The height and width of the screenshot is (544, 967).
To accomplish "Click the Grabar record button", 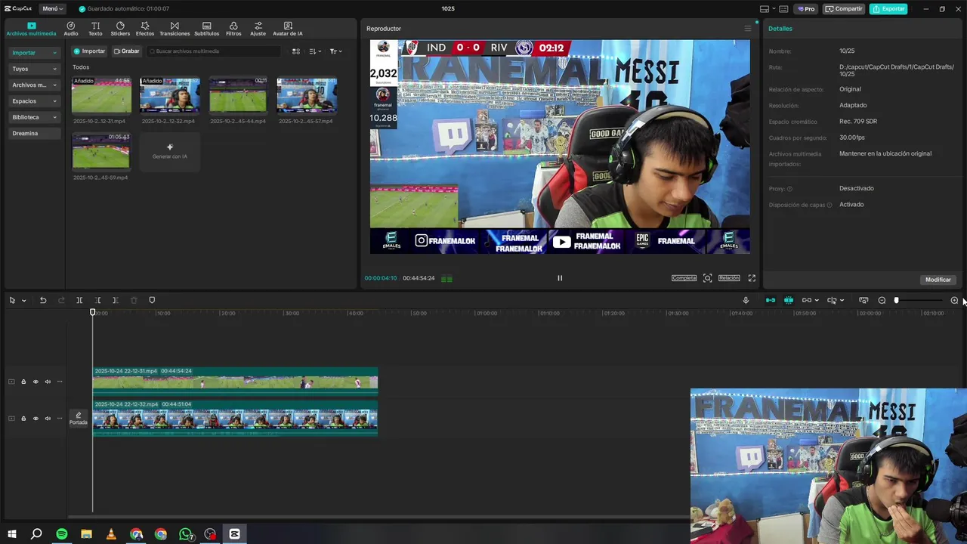I will point(126,51).
